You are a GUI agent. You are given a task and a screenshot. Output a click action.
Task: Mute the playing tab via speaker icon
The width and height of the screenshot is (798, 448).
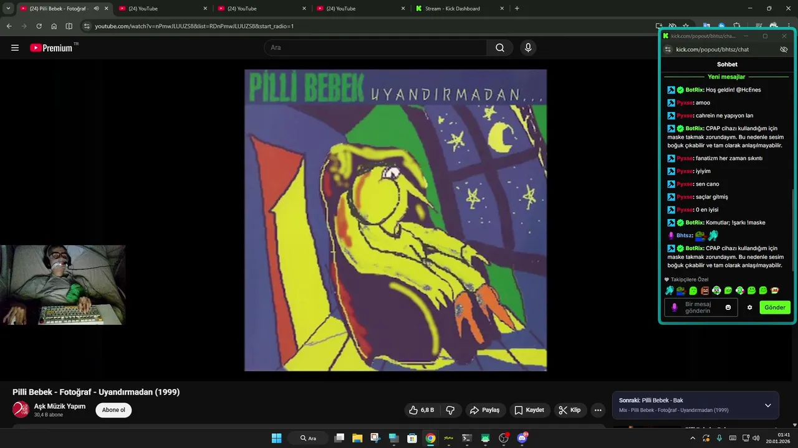click(96, 9)
